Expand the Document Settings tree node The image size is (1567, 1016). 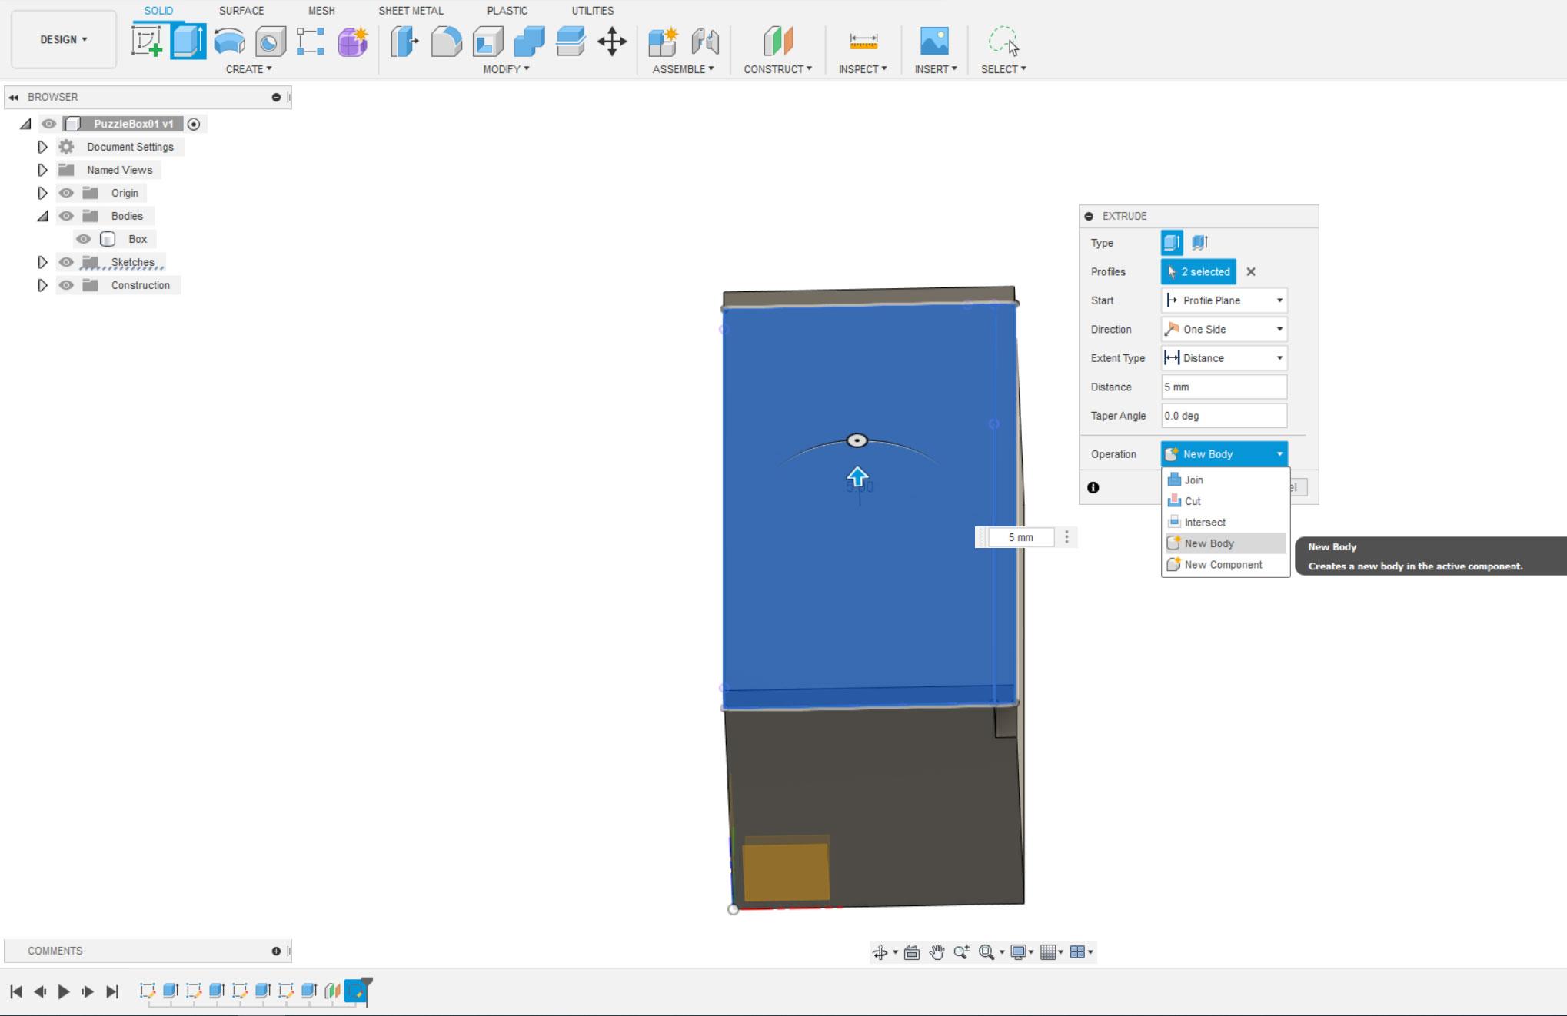click(x=43, y=147)
